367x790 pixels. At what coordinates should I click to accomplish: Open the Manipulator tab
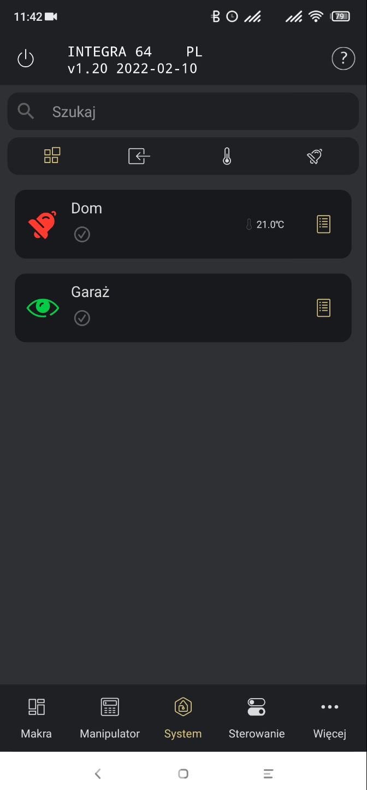point(110,717)
